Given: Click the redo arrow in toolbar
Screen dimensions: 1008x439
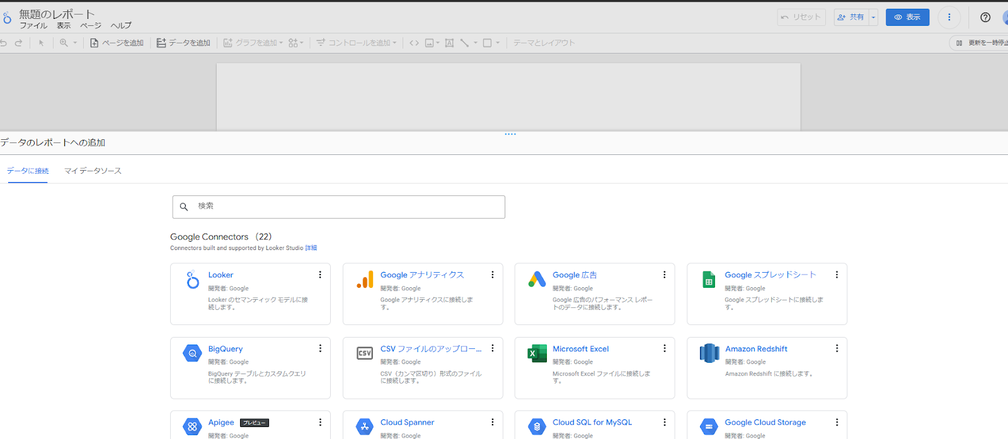Looking at the screenshot, I should (x=19, y=43).
